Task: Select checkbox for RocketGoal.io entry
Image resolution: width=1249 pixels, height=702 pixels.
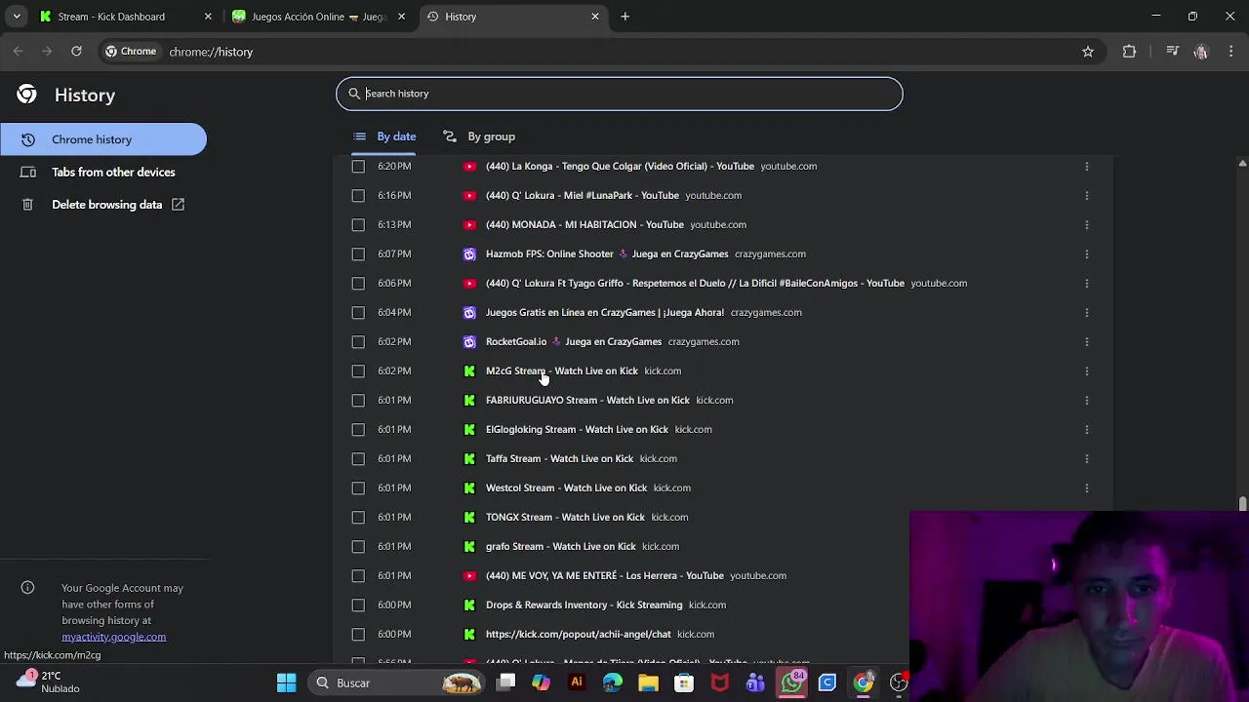Action: point(358,341)
